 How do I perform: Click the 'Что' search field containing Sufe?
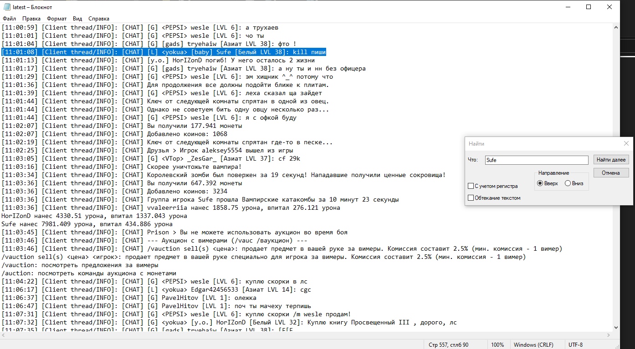tap(536, 160)
